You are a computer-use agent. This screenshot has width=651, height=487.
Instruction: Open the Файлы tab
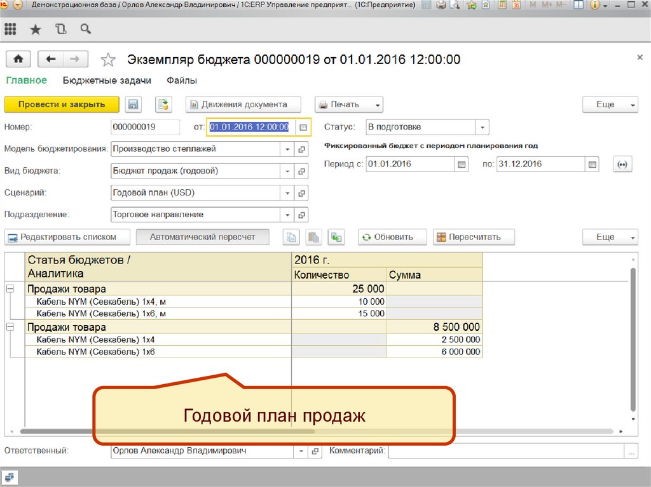tap(181, 81)
